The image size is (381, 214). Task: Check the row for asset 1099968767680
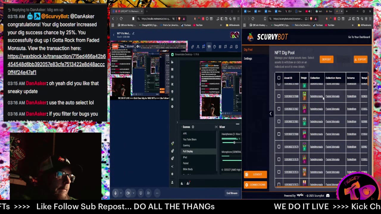(279, 134)
